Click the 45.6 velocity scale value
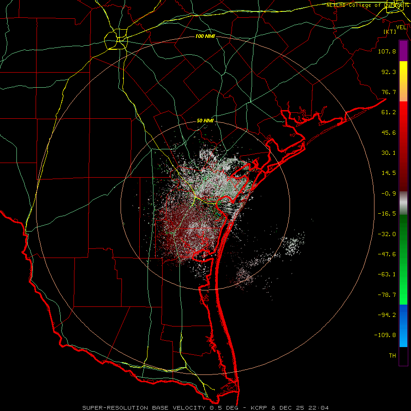The image size is (411, 411). click(389, 132)
